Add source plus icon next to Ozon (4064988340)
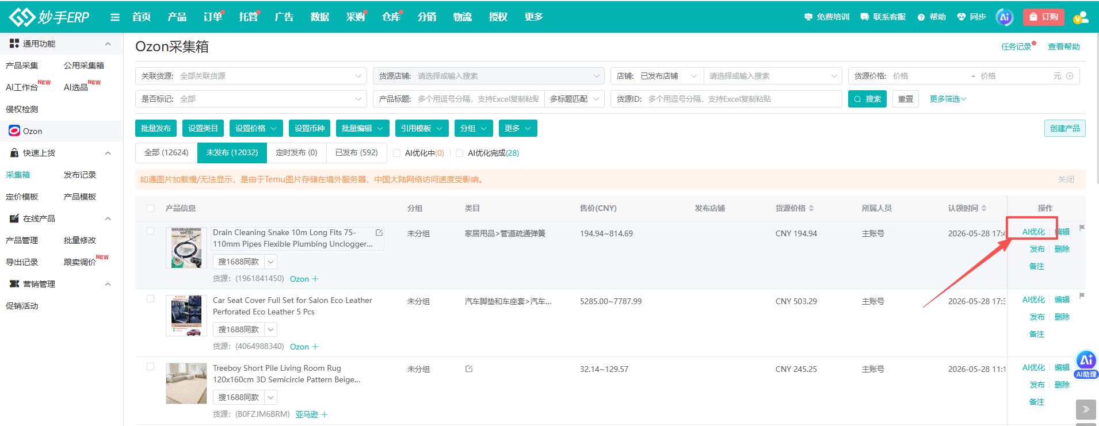Screen dimensions: 1099x426 (315, 347)
